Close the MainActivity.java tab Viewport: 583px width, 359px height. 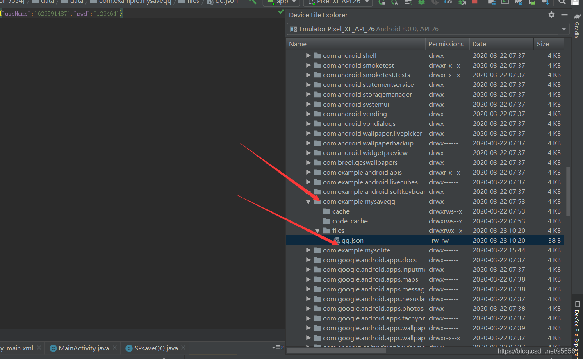(115, 348)
